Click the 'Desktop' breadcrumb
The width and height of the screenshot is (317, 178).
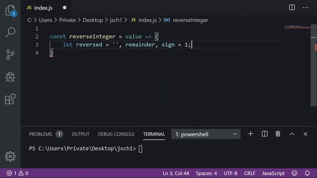[x=93, y=20]
